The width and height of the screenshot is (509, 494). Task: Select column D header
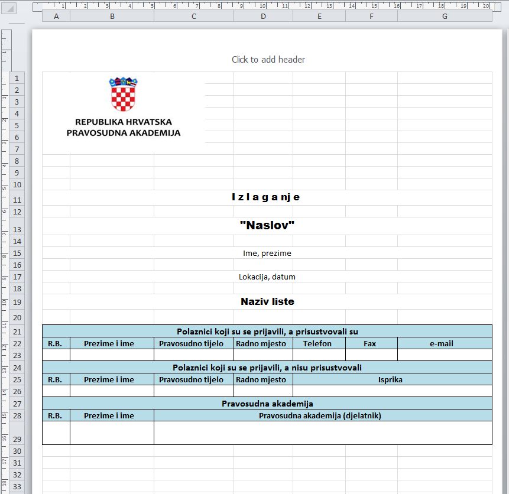(263, 16)
